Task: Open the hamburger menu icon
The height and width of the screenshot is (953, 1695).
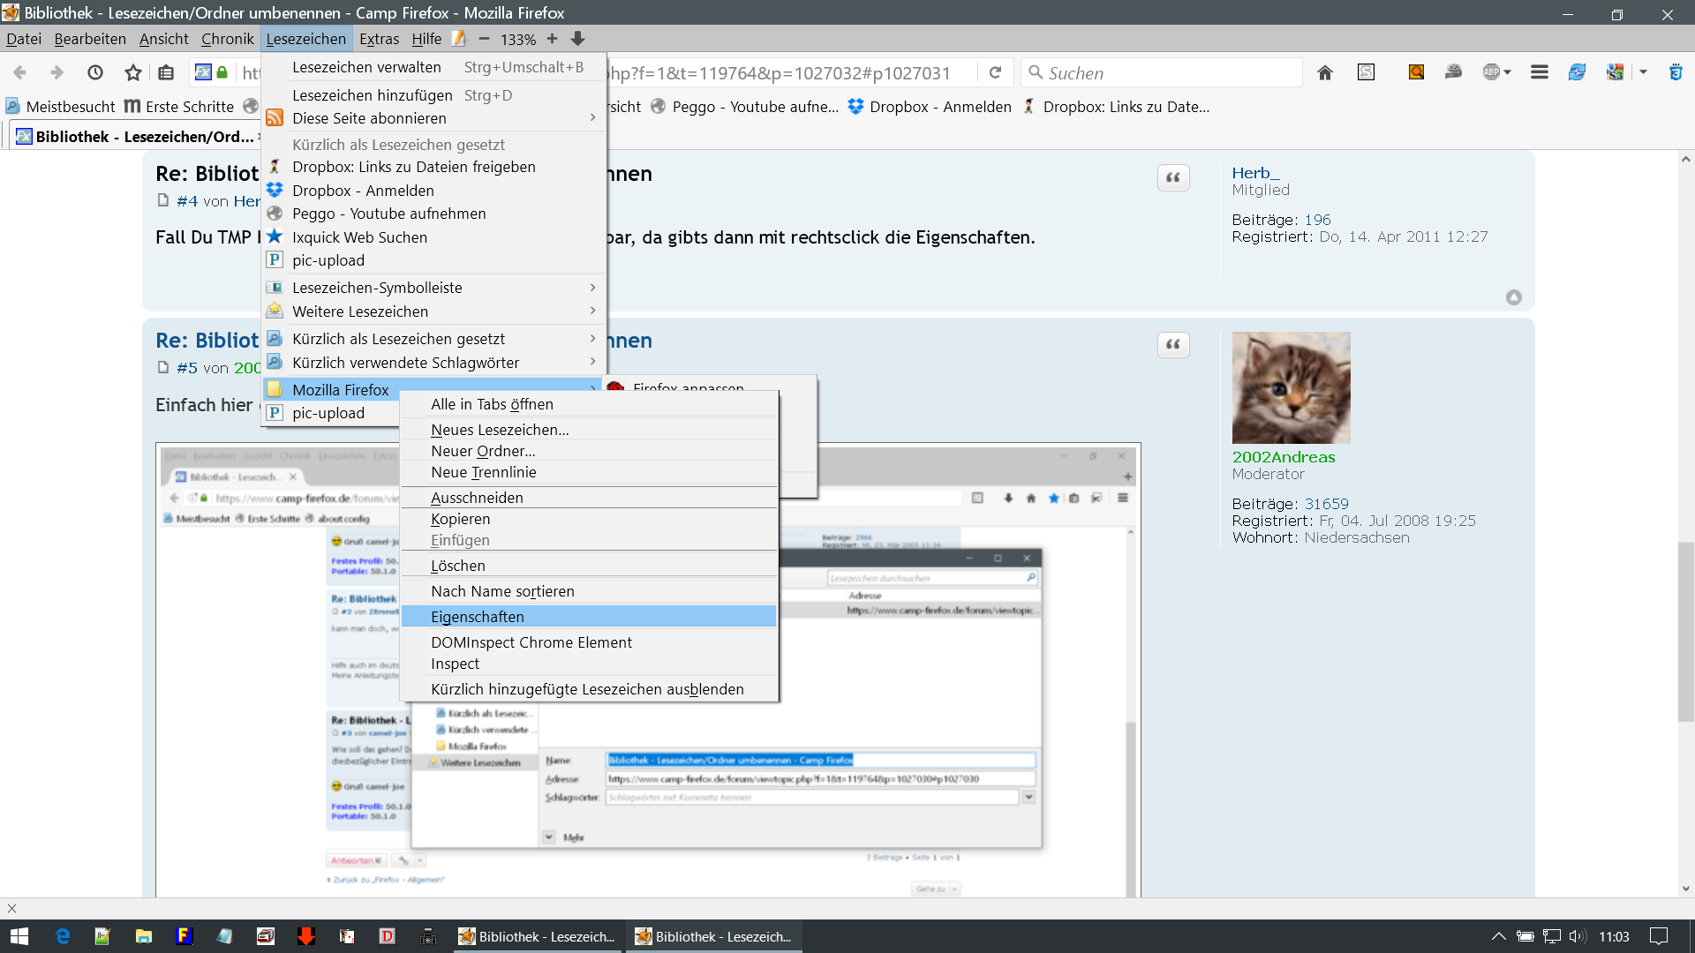Action: pos(1539,73)
